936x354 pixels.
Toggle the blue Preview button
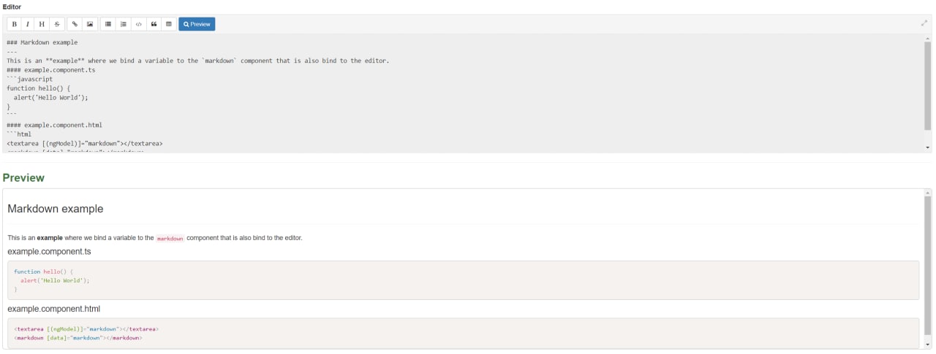pos(197,24)
